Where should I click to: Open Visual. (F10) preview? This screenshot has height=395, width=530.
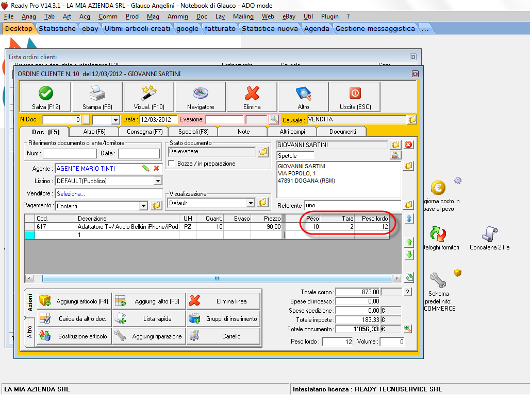click(x=149, y=97)
